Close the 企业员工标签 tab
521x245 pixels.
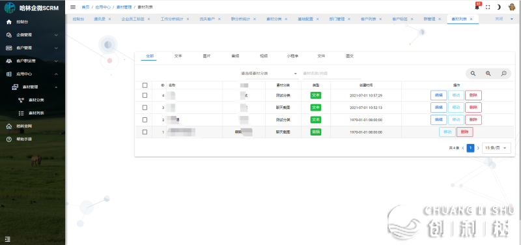[148, 20]
